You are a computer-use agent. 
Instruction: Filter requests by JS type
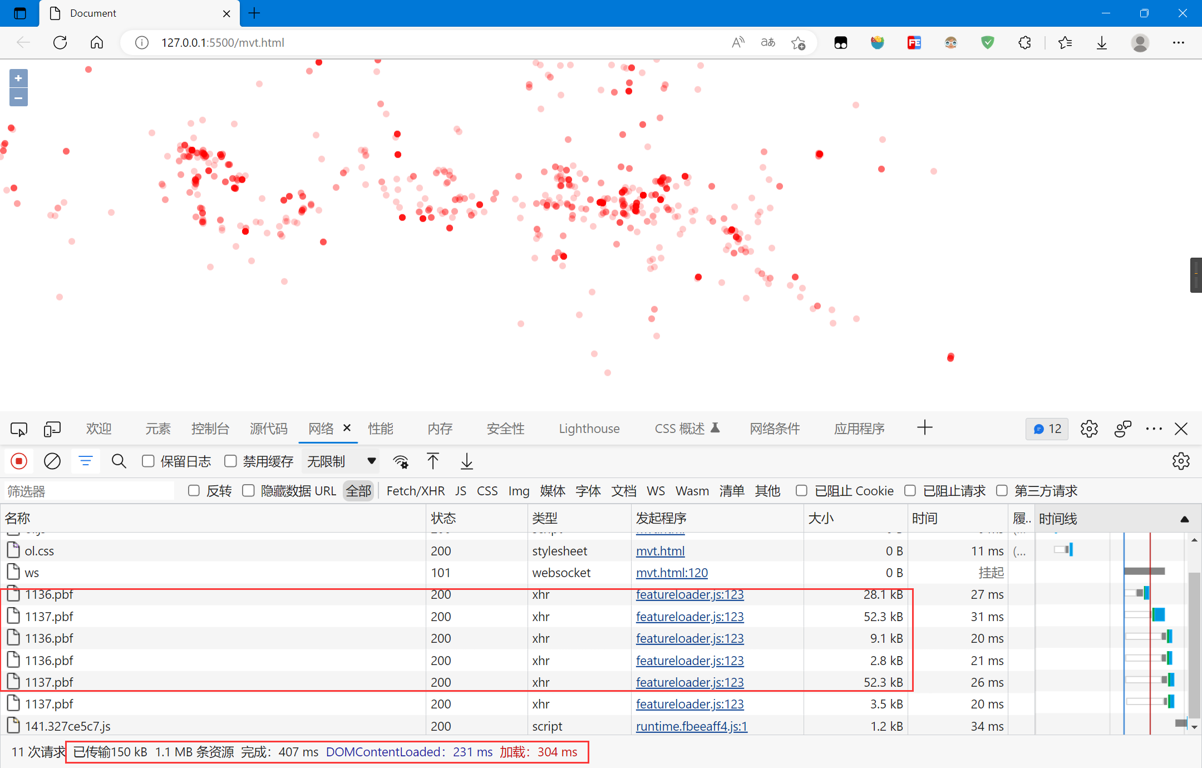[x=461, y=491]
